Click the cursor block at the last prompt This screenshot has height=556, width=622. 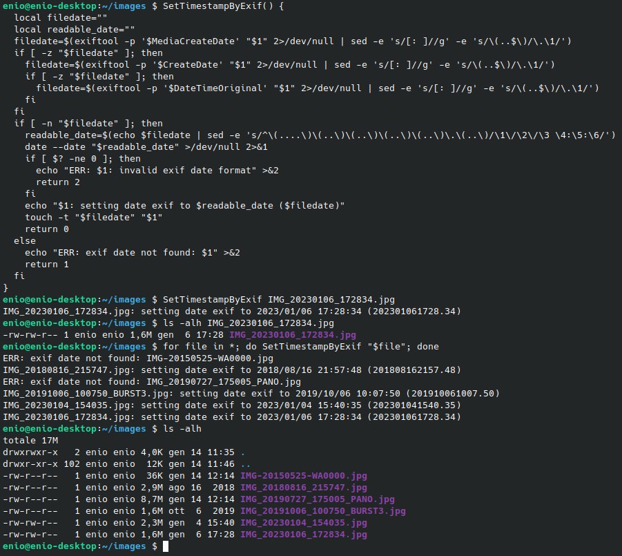[x=166, y=546]
